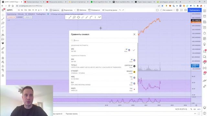Select the Text tool (T)

(x=3, y=31)
